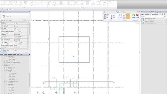
Task: Open the Floor Plan type selector dropdown
Action: [x=29, y=16]
